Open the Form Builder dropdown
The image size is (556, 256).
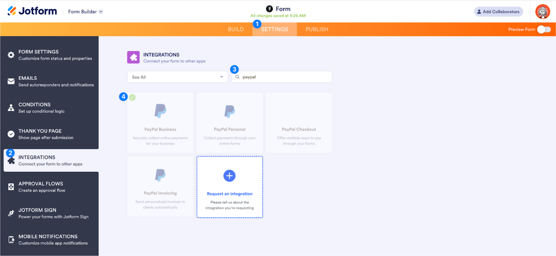[x=85, y=11]
